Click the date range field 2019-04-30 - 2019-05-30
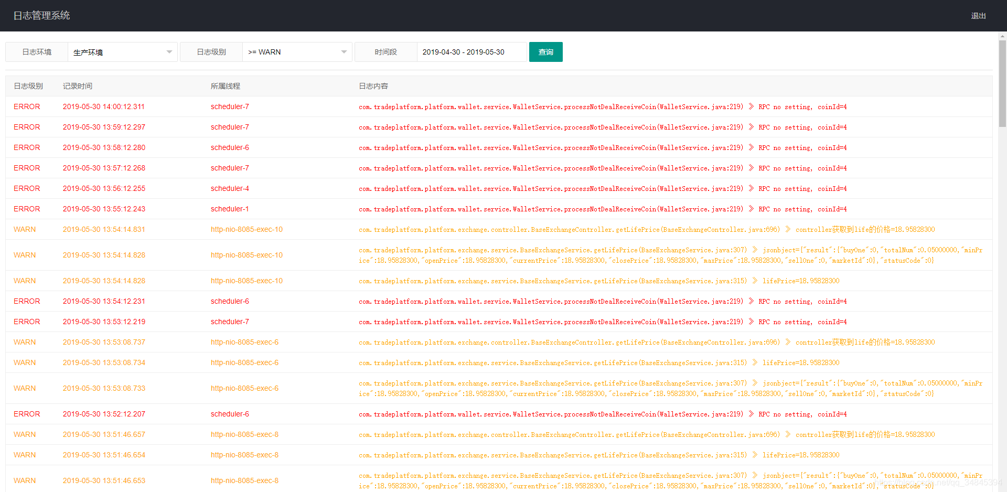Image resolution: width=1007 pixels, height=492 pixels. 472,52
